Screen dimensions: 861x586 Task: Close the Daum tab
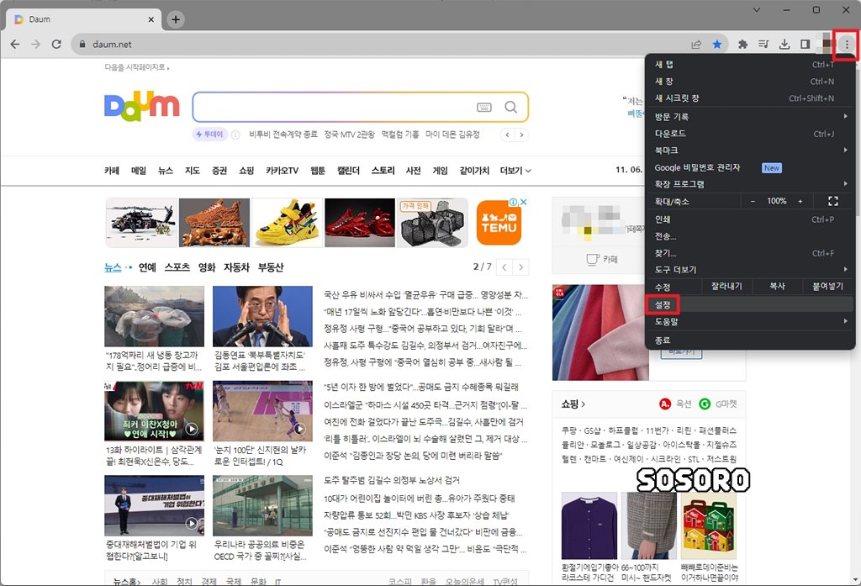(151, 19)
